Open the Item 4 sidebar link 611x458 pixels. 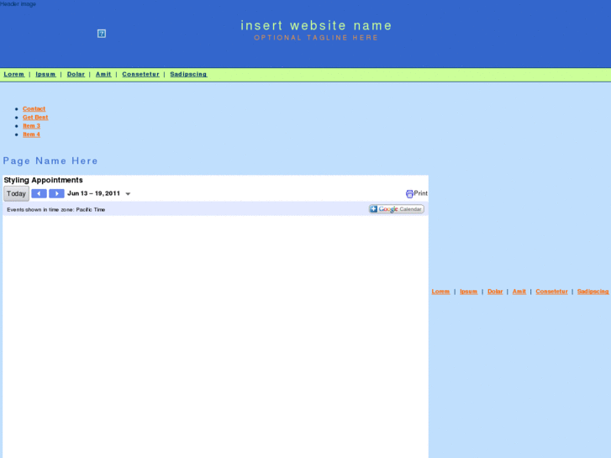[x=32, y=134]
